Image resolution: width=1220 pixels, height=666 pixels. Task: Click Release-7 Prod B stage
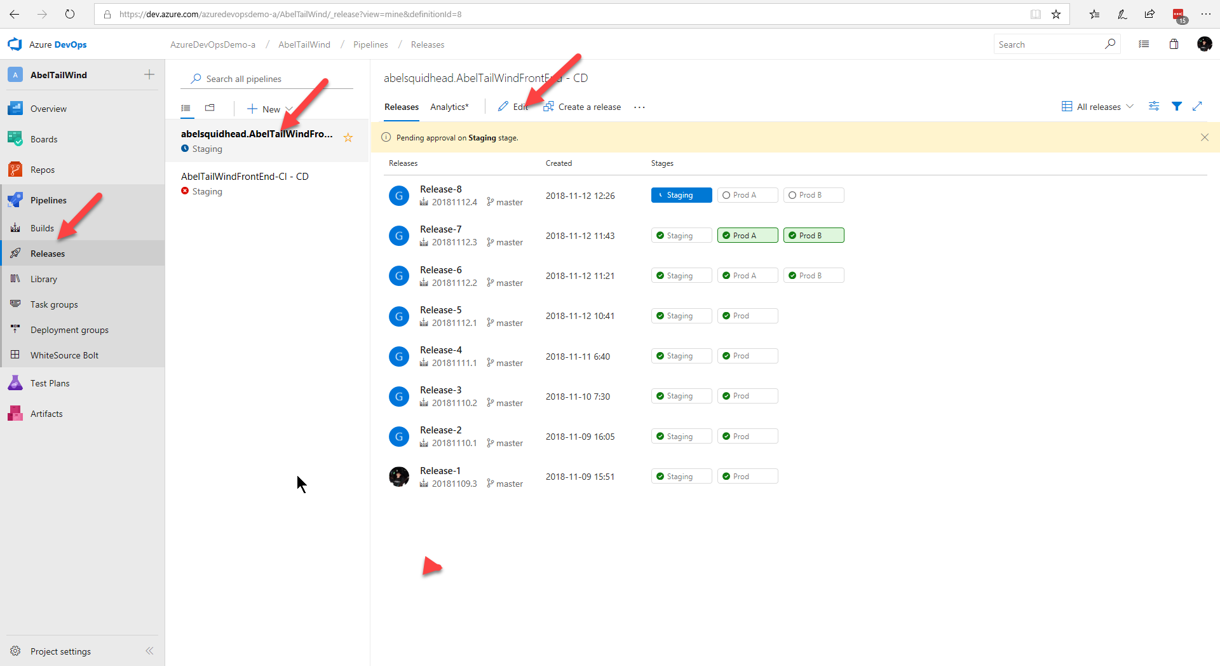[813, 235]
